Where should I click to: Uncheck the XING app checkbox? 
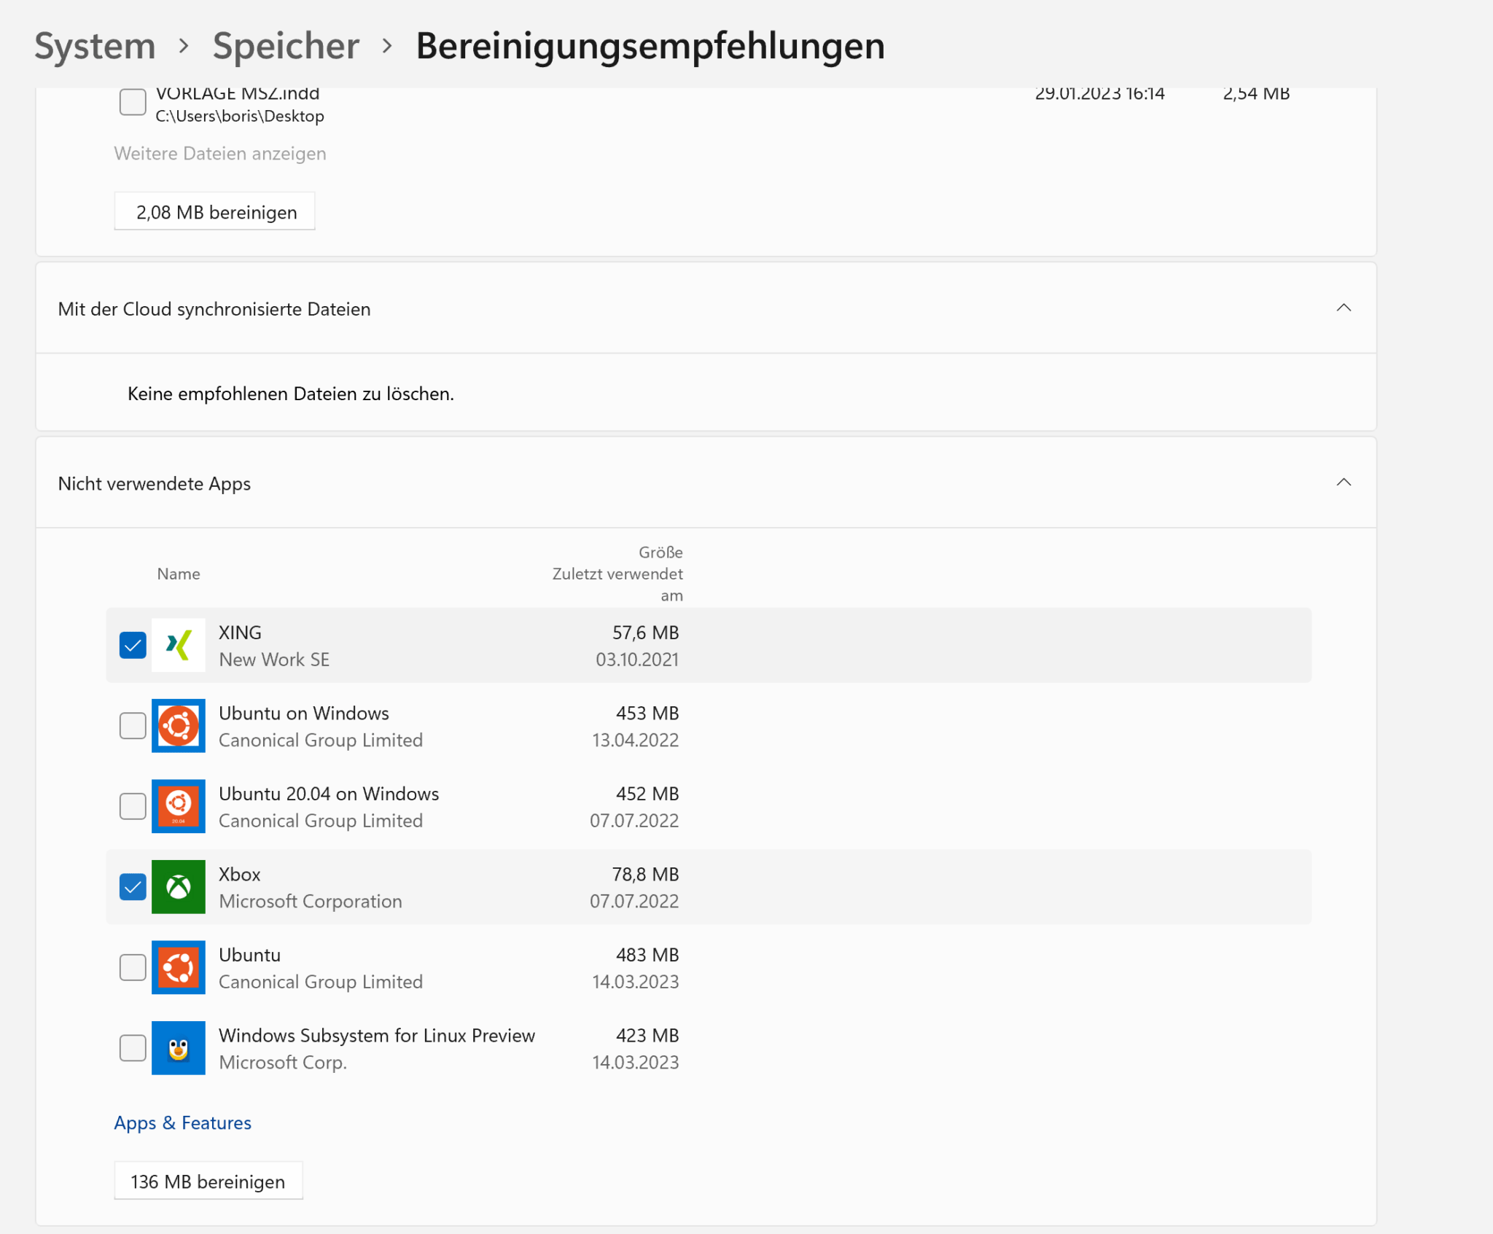[x=133, y=645]
